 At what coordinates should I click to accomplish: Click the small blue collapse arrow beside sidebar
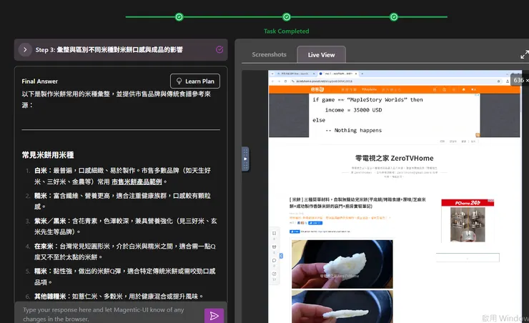281,256
